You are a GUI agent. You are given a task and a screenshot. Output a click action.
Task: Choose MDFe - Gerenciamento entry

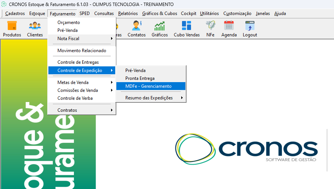tap(151, 86)
